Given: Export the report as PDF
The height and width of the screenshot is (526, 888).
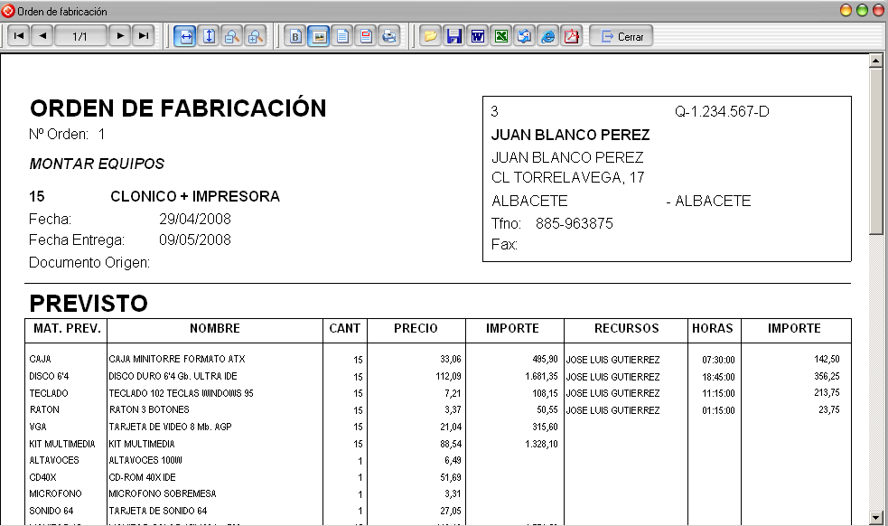Looking at the screenshot, I should [571, 37].
